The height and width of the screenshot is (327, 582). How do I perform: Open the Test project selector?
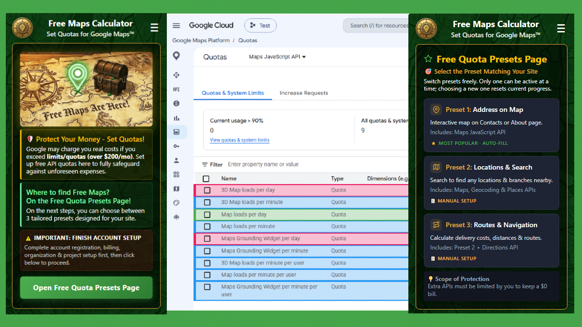point(260,26)
